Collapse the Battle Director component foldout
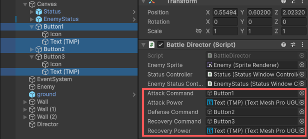 click(x=144, y=45)
